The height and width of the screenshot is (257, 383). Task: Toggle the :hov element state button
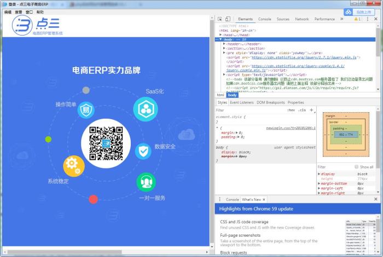pyautogui.click(x=291, y=110)
